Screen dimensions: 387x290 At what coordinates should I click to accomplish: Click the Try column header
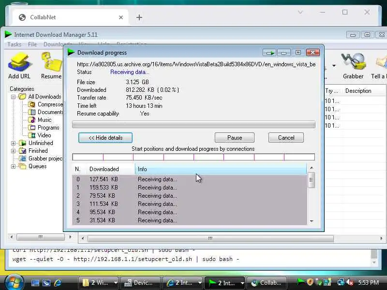coord(333,91)
